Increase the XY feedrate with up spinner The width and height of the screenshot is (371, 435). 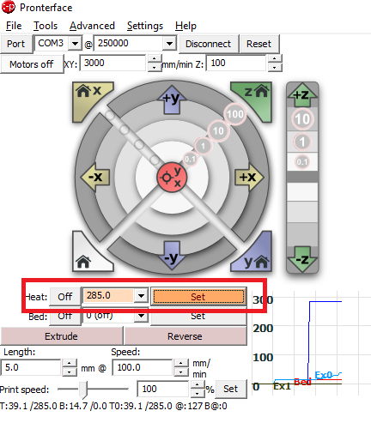pyautogui.click(x=155, y=59)
